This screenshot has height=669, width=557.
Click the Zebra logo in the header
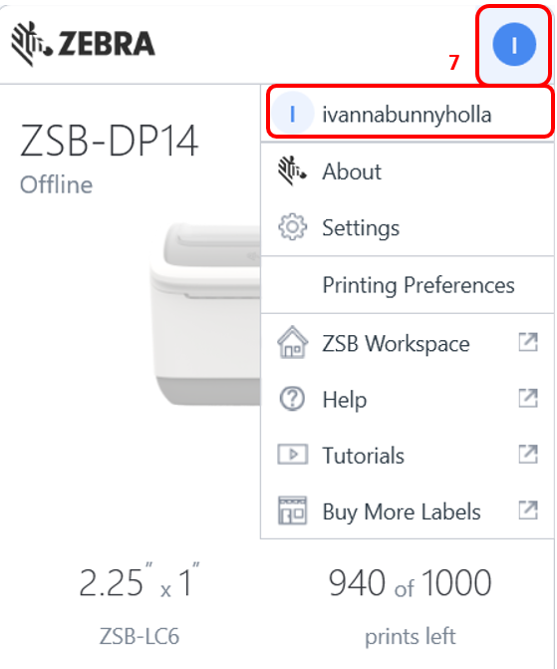pyautogui.click(x=83, y=44)
